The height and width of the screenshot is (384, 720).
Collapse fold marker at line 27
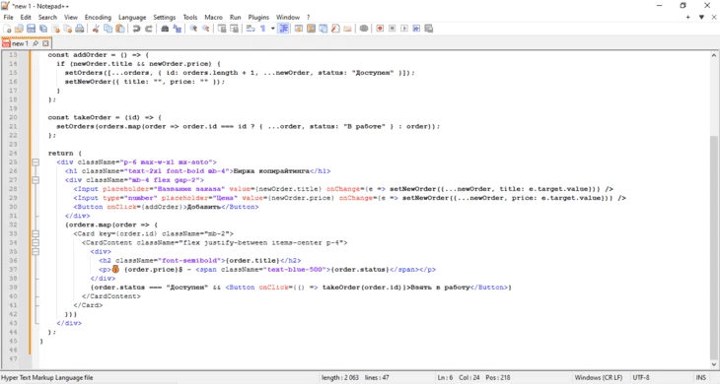(x=36, y=180)
